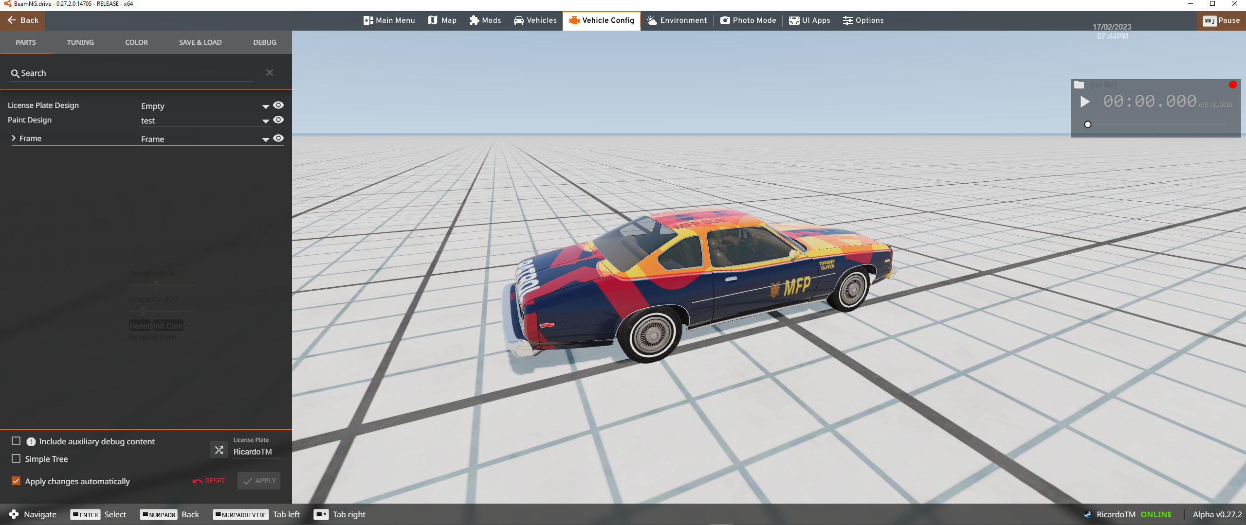Image resolution: width=1246 pixels, height=525 pixels.
Task: Click the Navigate d-pad icon
Action: 14,514
